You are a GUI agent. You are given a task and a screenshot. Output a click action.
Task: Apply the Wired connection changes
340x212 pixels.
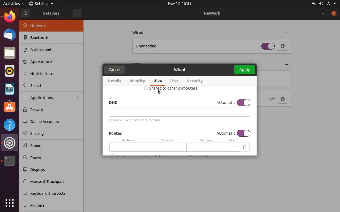(244, 70)
